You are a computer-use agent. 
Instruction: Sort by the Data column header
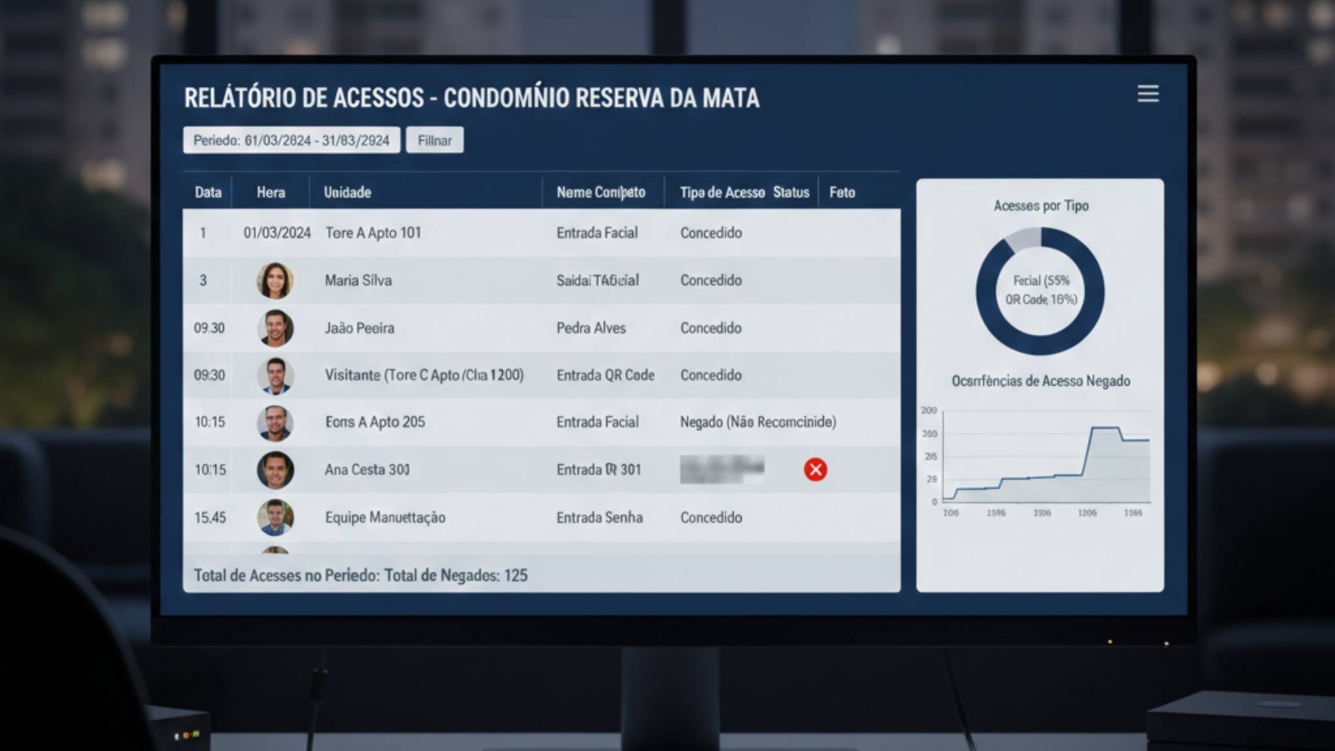coord(208,192)
